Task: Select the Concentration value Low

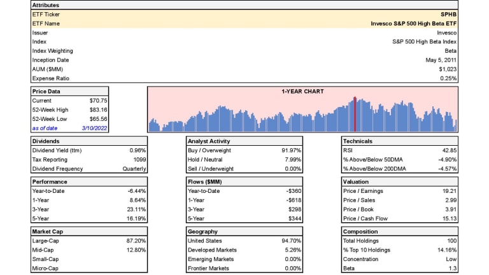Action: pos(451,259)
